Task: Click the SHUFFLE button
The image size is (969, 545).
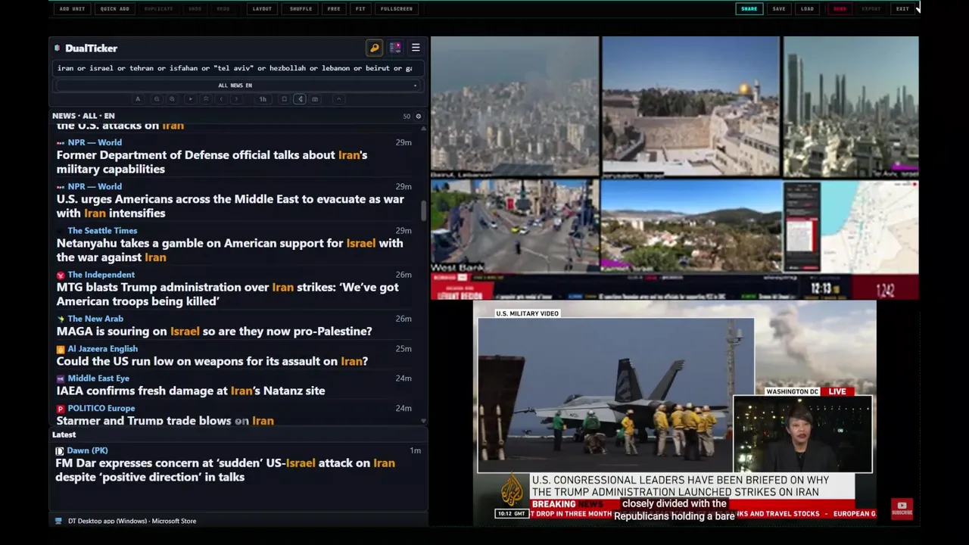Action: pos(301,9)
